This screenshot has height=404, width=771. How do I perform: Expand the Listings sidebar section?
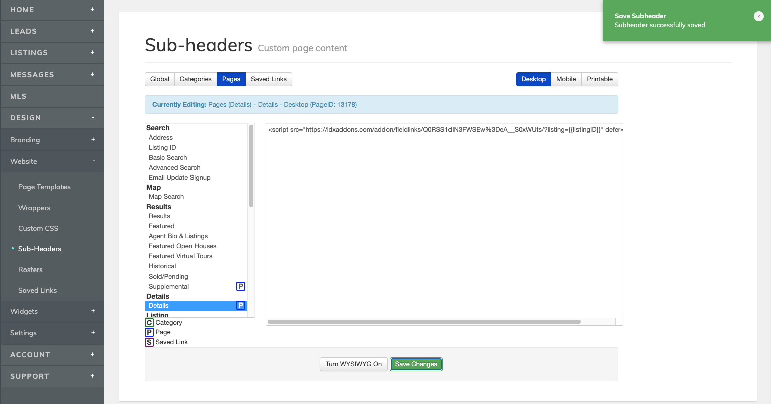click(x=92, y=53)
